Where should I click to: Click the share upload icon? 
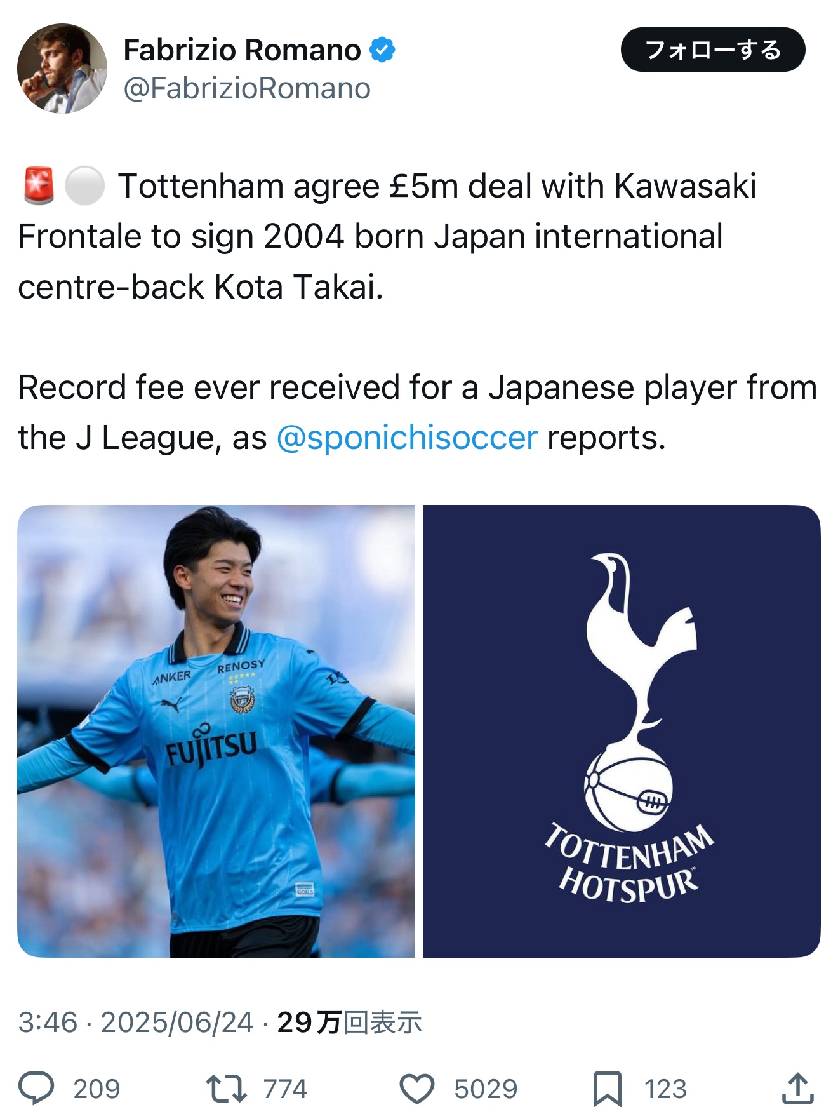pyautogui.click(x=798, y=1088)
